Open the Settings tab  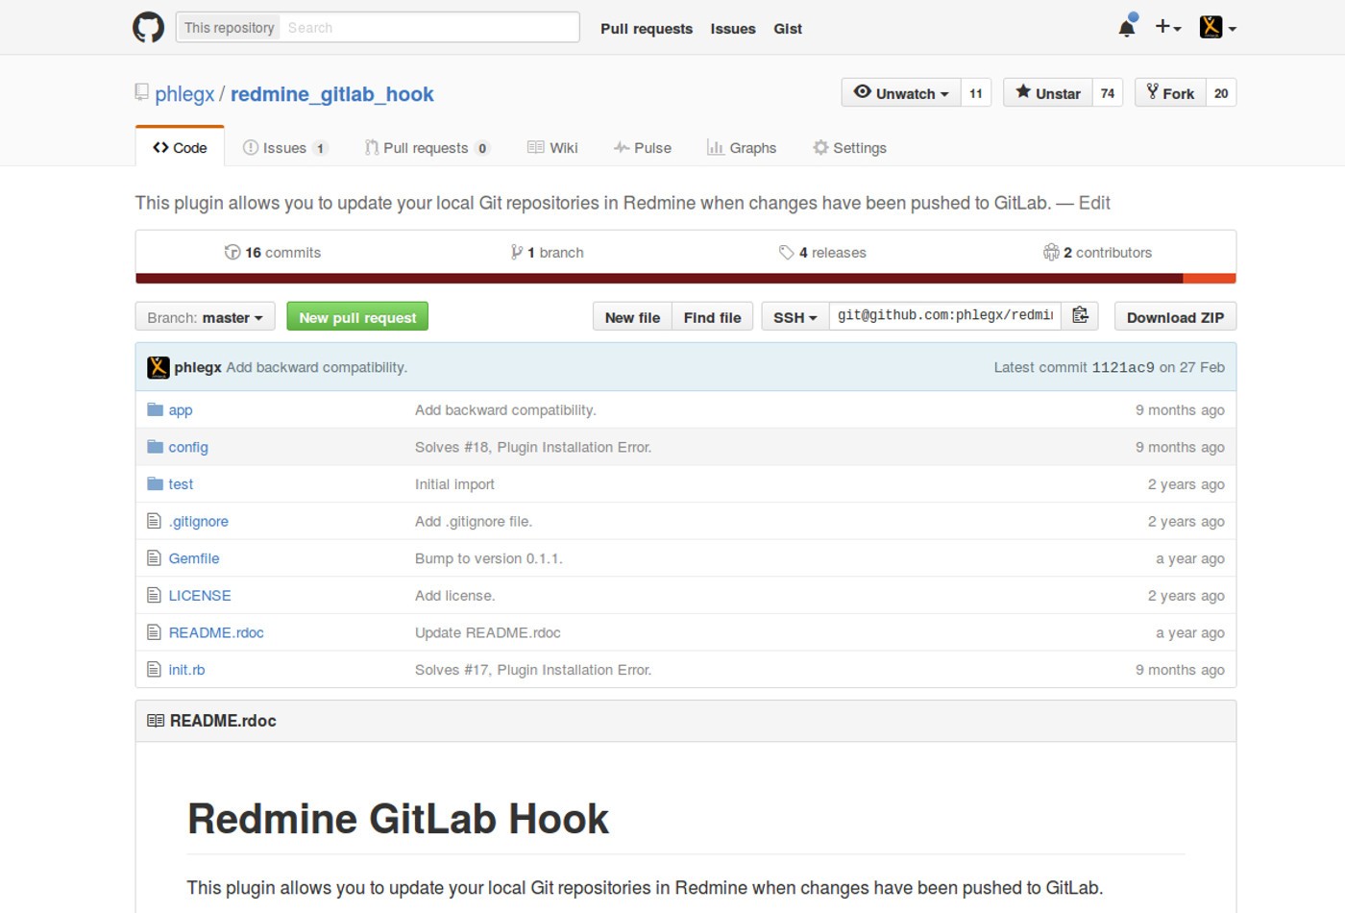(849, 147)
